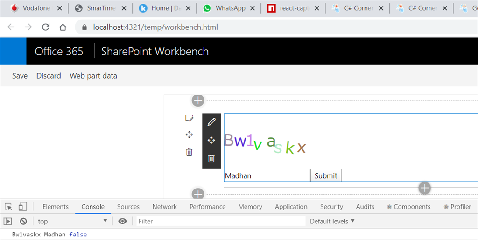Delete the section with the outer trash icon
Image resolution: width=478 pixels, height=243 pixels.
point(189,152)
